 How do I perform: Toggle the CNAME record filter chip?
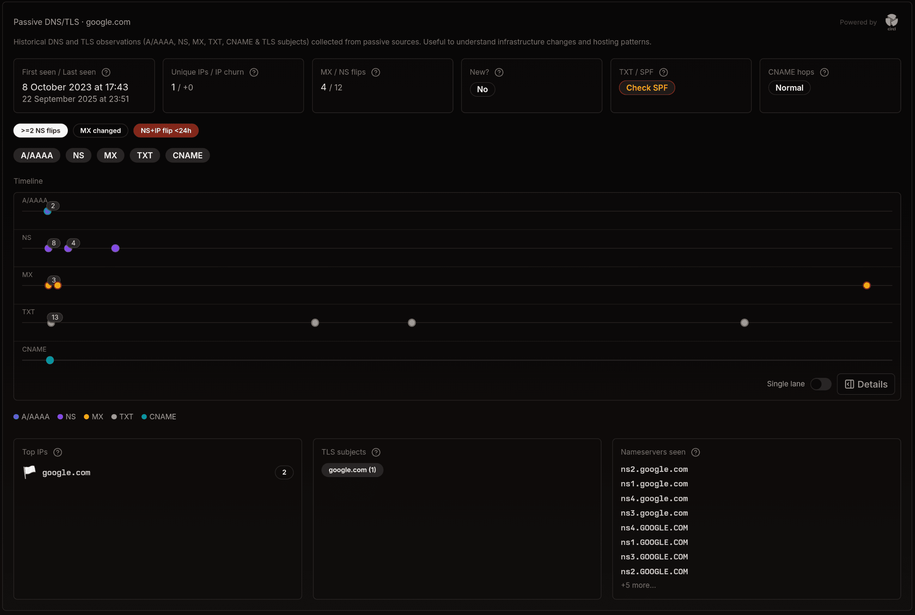[188, 155]
